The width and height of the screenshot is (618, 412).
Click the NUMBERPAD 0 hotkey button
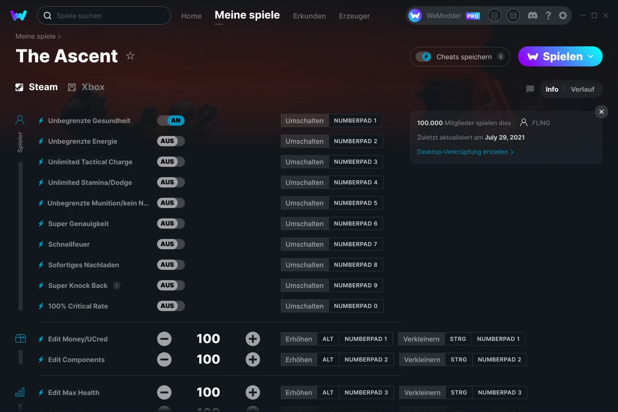[355, 306]
